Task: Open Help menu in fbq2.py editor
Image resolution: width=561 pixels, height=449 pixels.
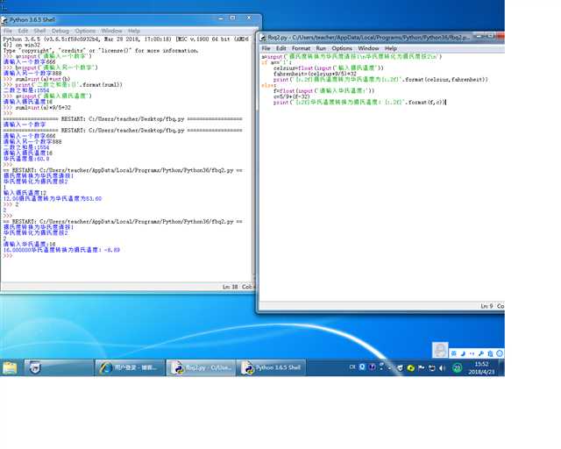Action: point(391,48)
